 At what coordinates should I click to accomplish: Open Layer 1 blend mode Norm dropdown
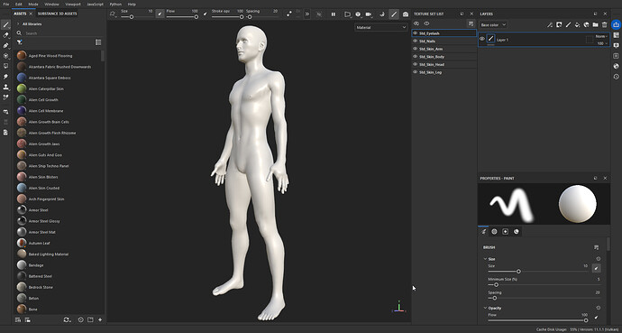click(x=602, y=36)
